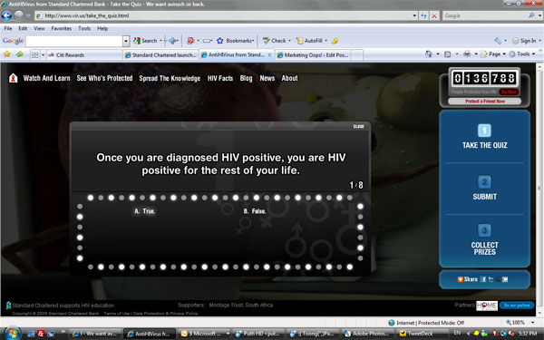Click the Add to Favorites star icon
The image size is (544, 340).
(x=19, y=54)
